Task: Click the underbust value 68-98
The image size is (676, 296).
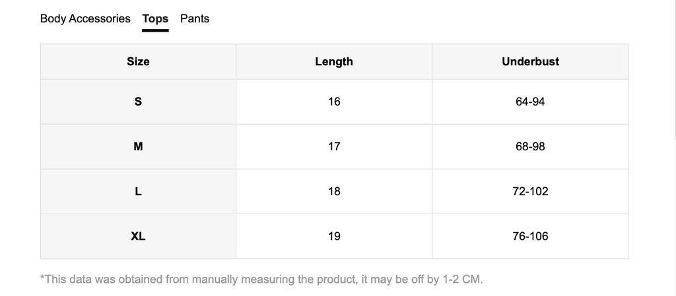Action: (x=530, y=147)
